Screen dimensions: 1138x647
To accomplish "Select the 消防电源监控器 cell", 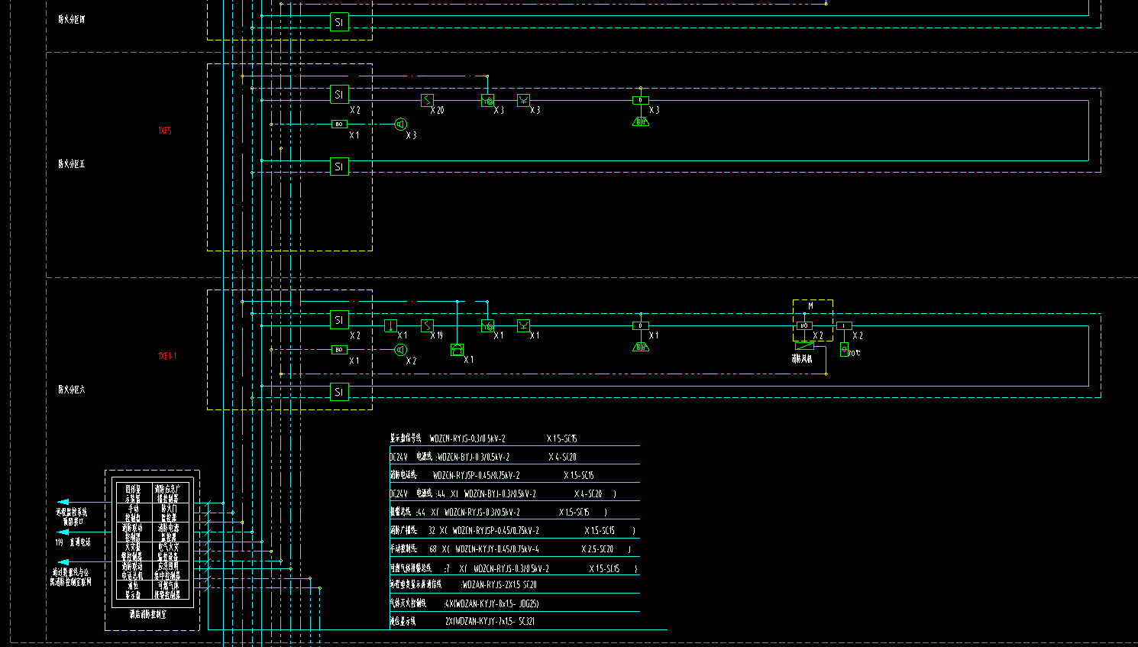I will pos(169,532).
